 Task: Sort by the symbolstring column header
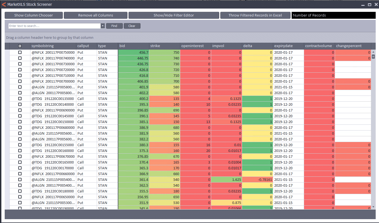click(x=53, y=46)
